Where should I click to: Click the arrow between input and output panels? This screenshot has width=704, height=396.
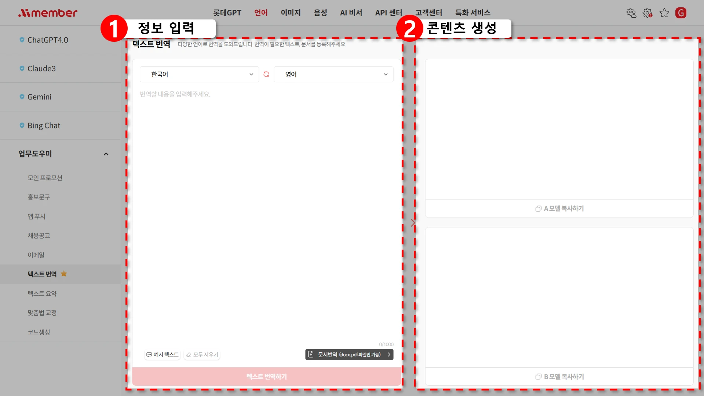click(413, 222)
